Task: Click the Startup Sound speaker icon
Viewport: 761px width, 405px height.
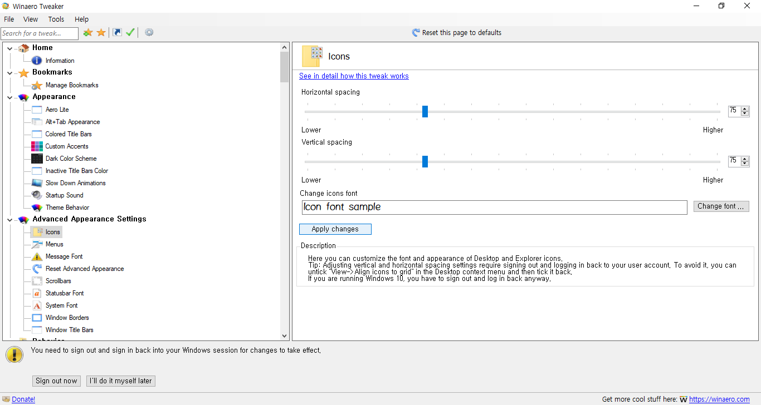Action: pos(37,195)
